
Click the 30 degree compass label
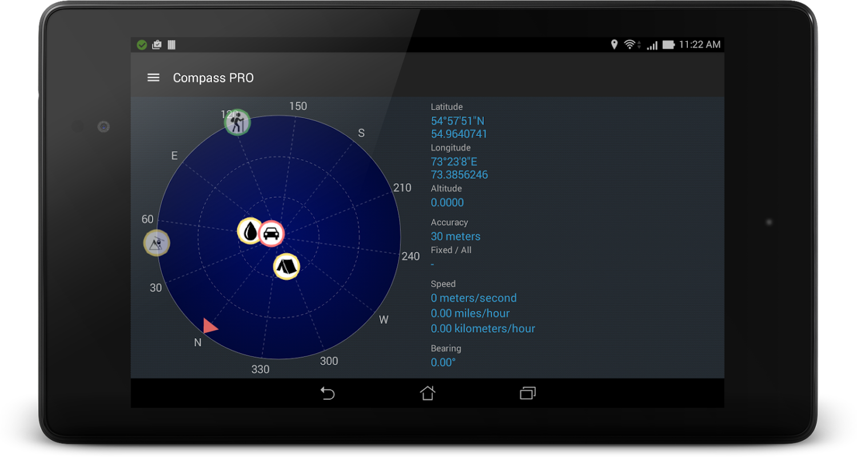click(x=156, y=288)
